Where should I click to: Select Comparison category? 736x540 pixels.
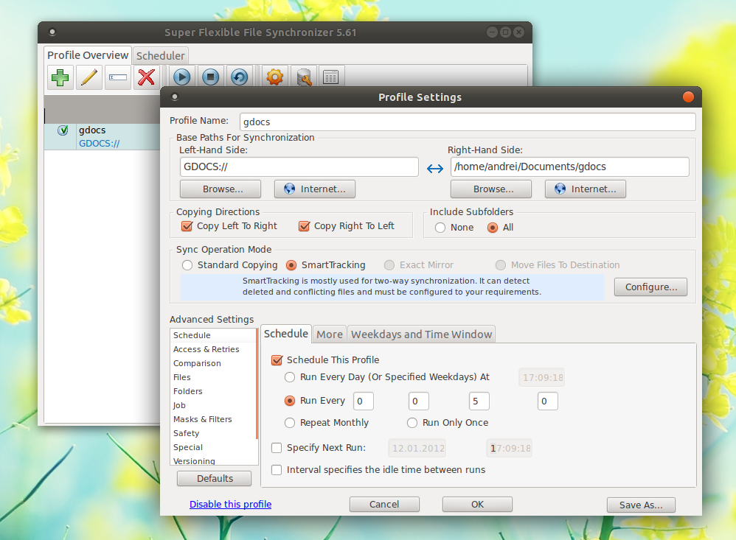213,363
